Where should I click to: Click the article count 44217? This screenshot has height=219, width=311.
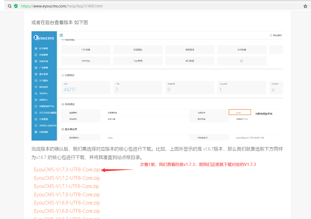(70, 89)
